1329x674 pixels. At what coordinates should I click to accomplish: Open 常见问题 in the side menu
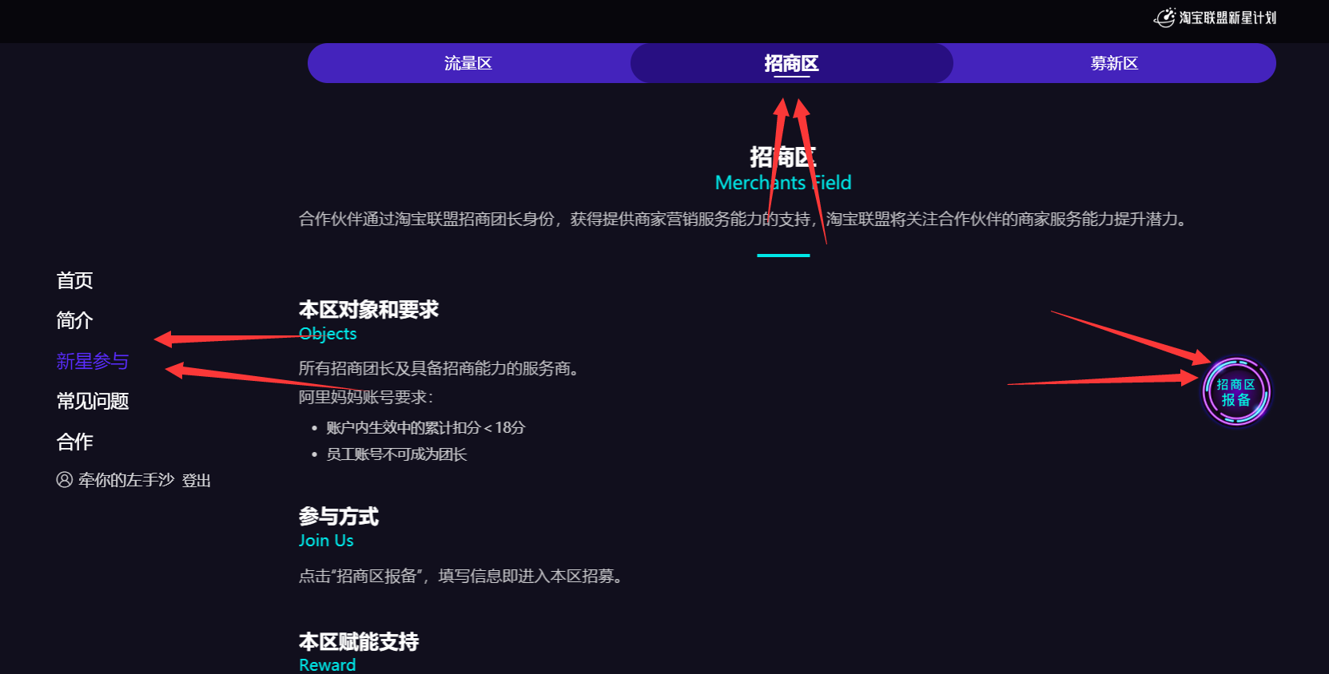pos(92,401)
